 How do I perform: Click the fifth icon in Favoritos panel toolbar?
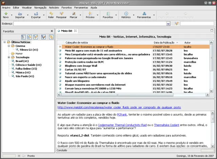pyautogui.click(x=51, y=37)
